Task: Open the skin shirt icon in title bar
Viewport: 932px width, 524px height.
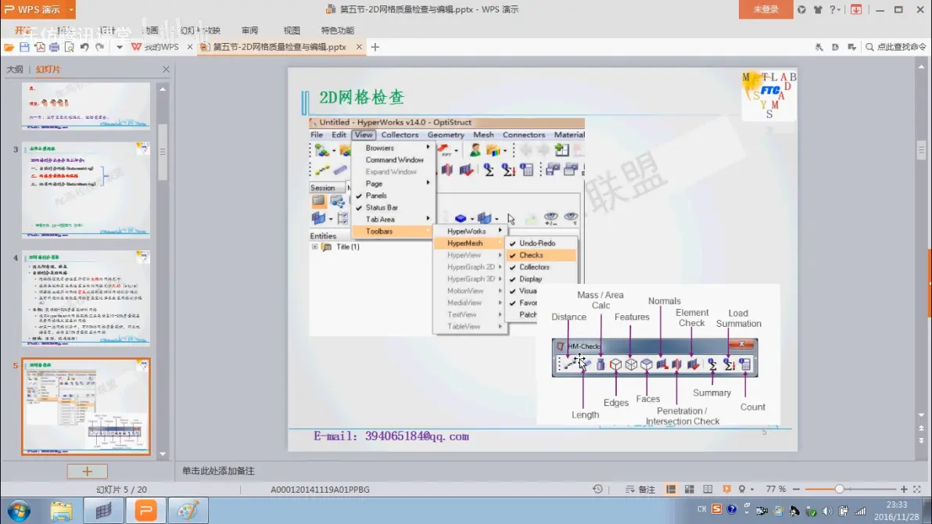Action: [x=818, y=9]
